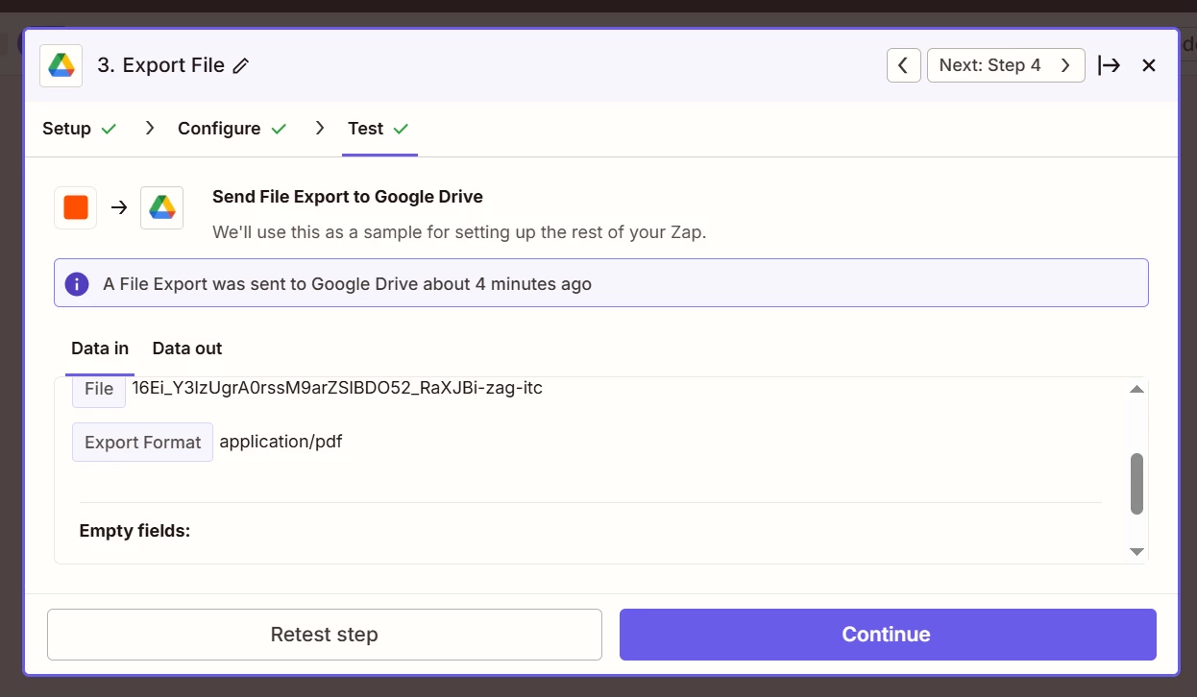Click scrollbar up arrow in data panel
Screen dimensions: 1197x697
[1136, 389]
